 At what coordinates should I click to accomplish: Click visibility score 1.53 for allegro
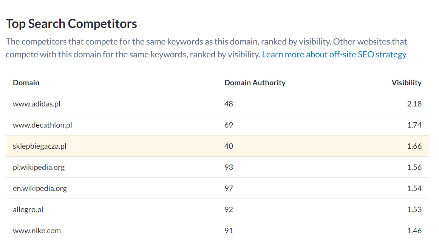pyautogui.click(x=414, y=209)
